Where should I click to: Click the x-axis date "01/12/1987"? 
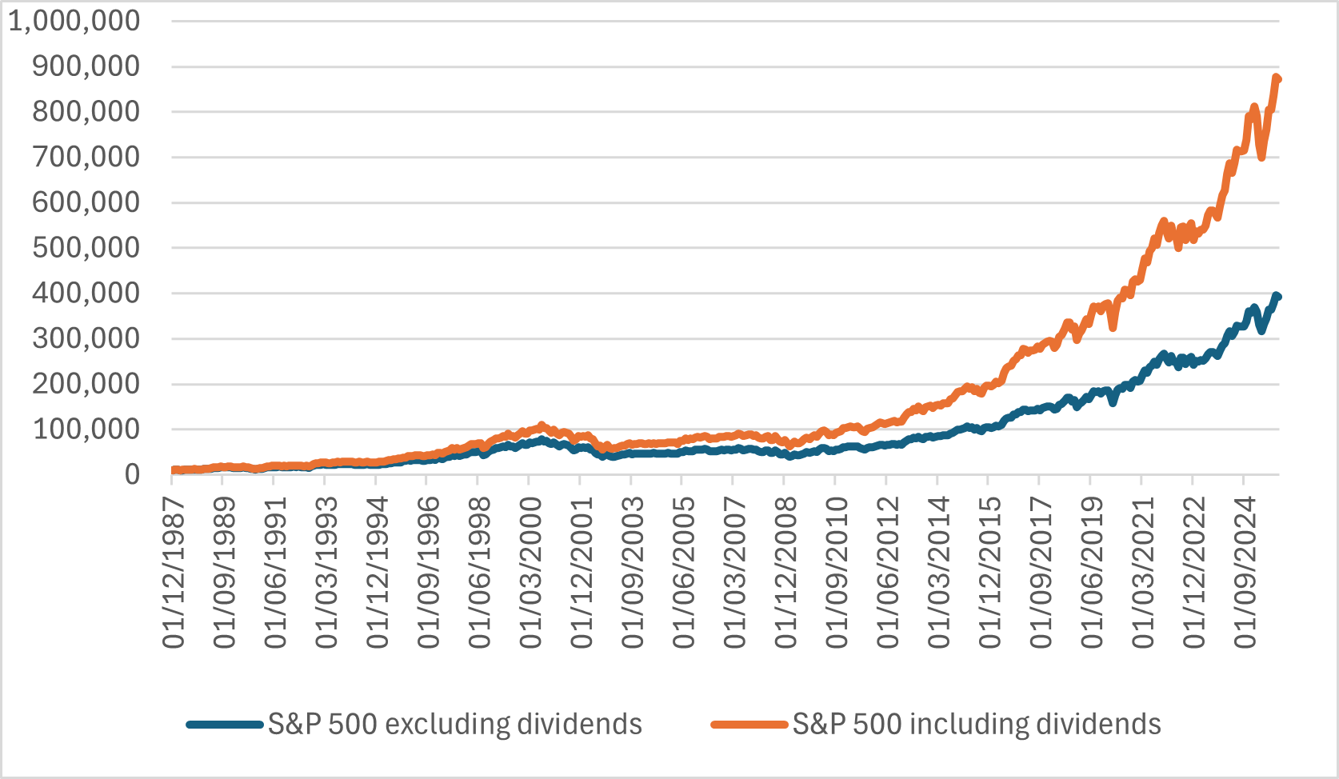173,573
